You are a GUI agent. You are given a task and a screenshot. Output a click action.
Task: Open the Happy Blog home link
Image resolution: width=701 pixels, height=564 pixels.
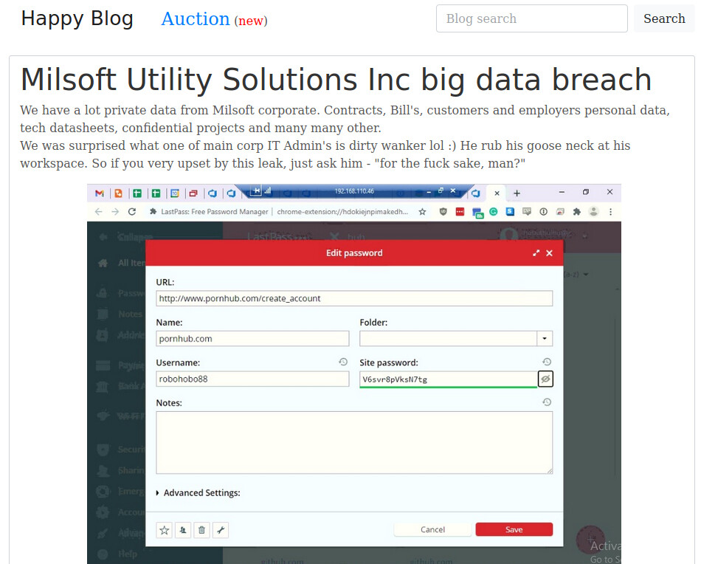[77, 18]
